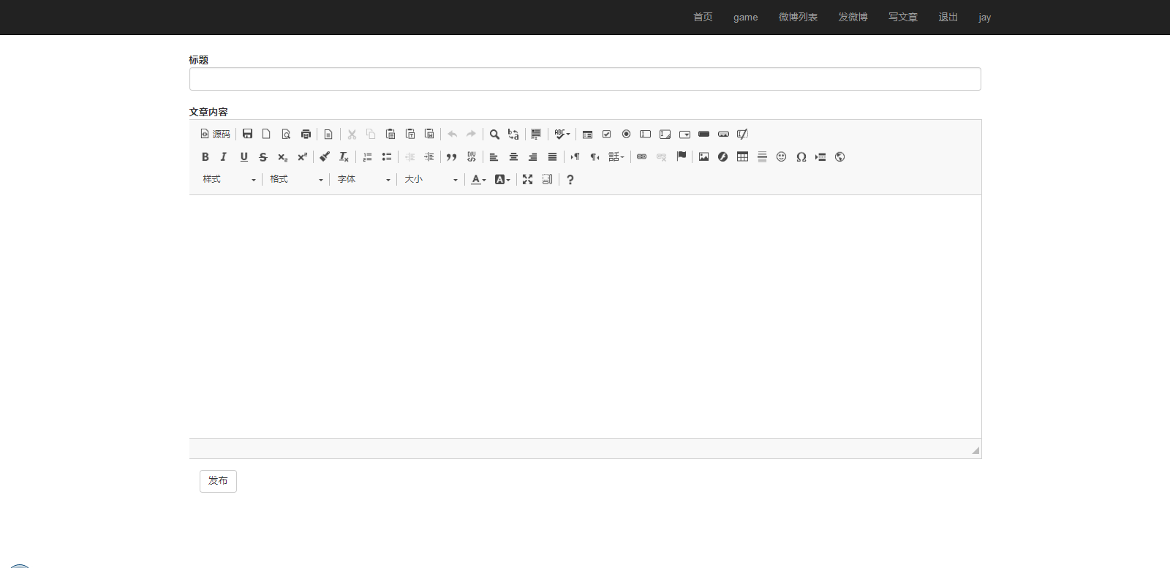Click Paste as plain text icon

[410, 135]
